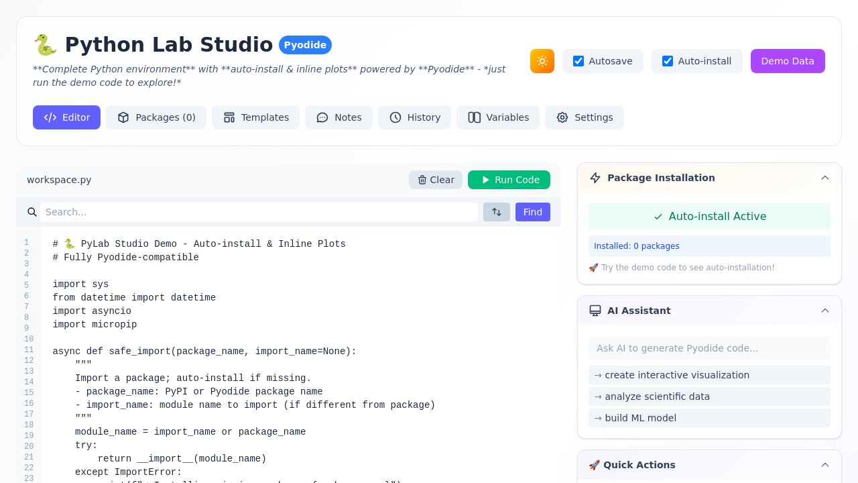
Task: Focus the code Search field
Action: point(259,212)
